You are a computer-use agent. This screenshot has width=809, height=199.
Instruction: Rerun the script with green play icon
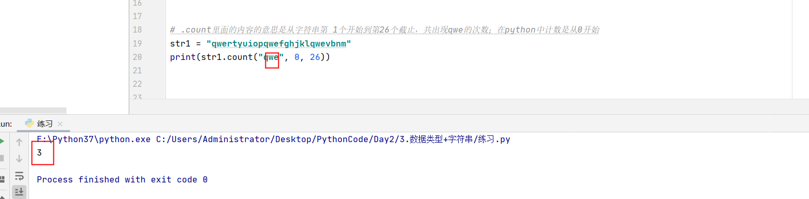(x=2, y=142)
